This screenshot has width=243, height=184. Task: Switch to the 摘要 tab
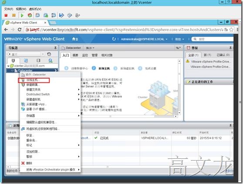(75, 55)
